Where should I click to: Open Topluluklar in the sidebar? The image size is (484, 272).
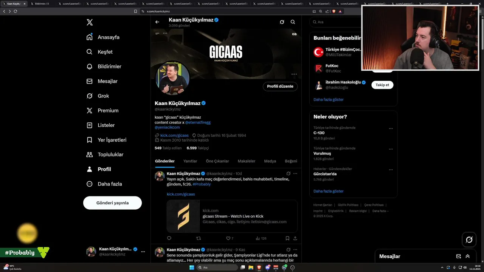[x=105, y=155]
